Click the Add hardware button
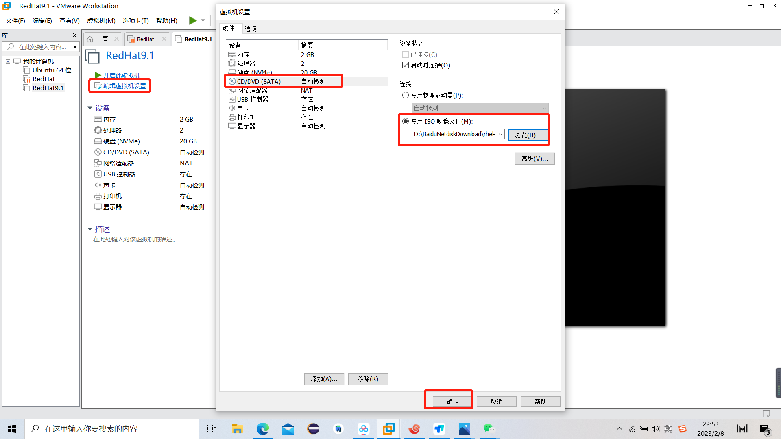The image size is (781, 439). point(324,379)
